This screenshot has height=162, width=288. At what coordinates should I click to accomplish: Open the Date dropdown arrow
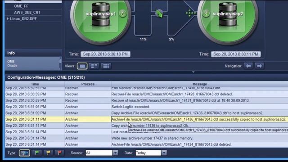click(x=164, y=153)
